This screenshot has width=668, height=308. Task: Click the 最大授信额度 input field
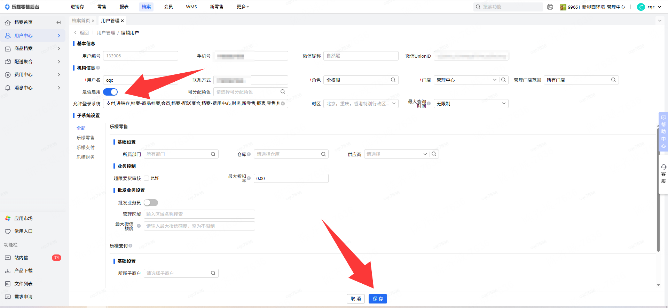coord(199,226)
